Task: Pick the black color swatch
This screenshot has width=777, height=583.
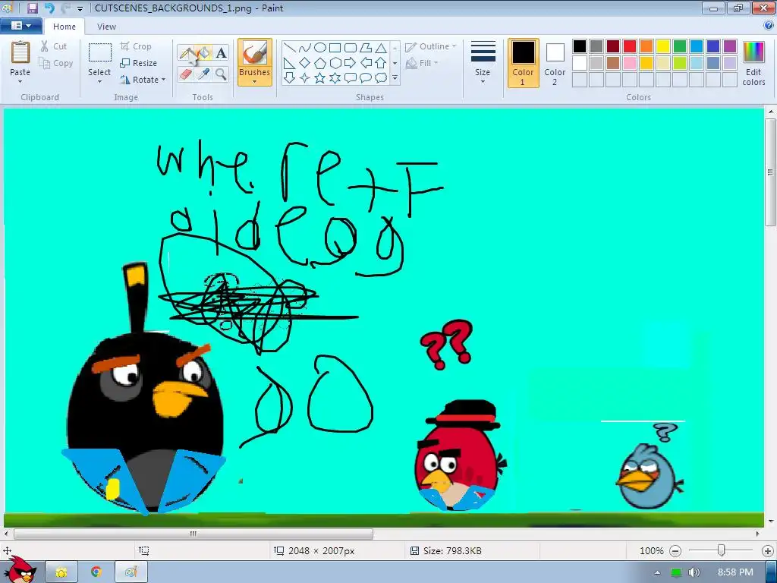Action: point(580,46)
